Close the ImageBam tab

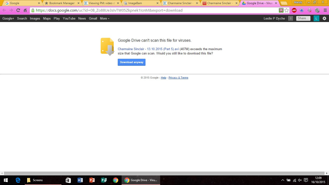click(x=158, y=3)
